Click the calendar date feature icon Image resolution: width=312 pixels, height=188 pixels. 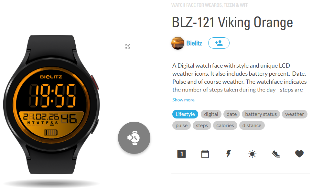pyautogui.click(x=205, y=154)
